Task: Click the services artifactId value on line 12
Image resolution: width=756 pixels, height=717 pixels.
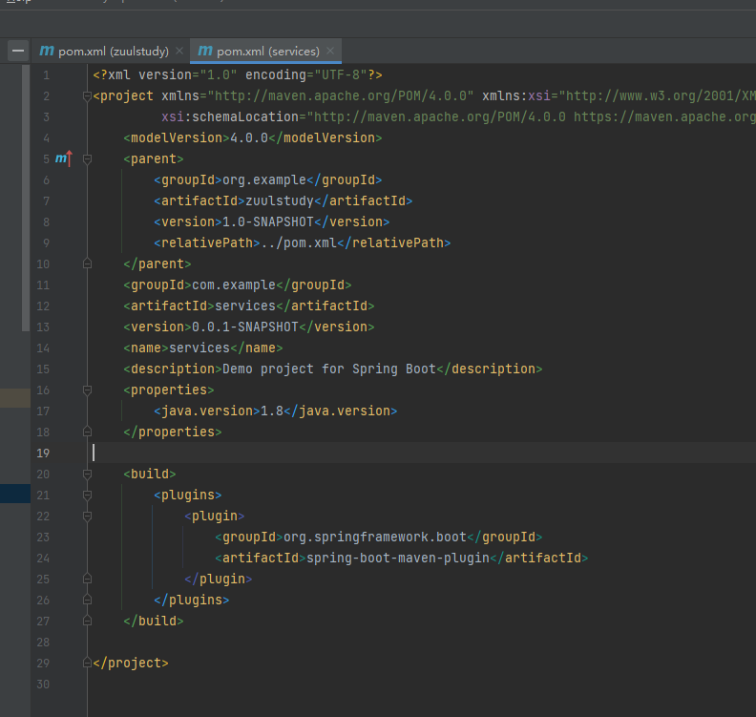Action: coord(245,306)
